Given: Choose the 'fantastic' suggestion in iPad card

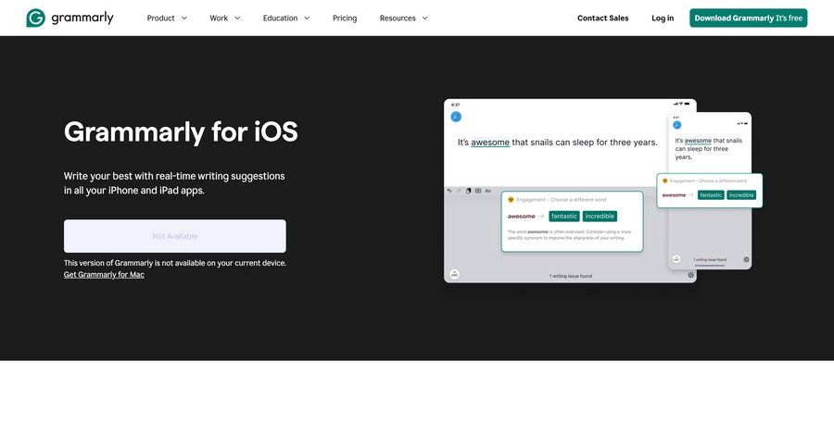Looking at the screenshot, I should pos(563,216).
